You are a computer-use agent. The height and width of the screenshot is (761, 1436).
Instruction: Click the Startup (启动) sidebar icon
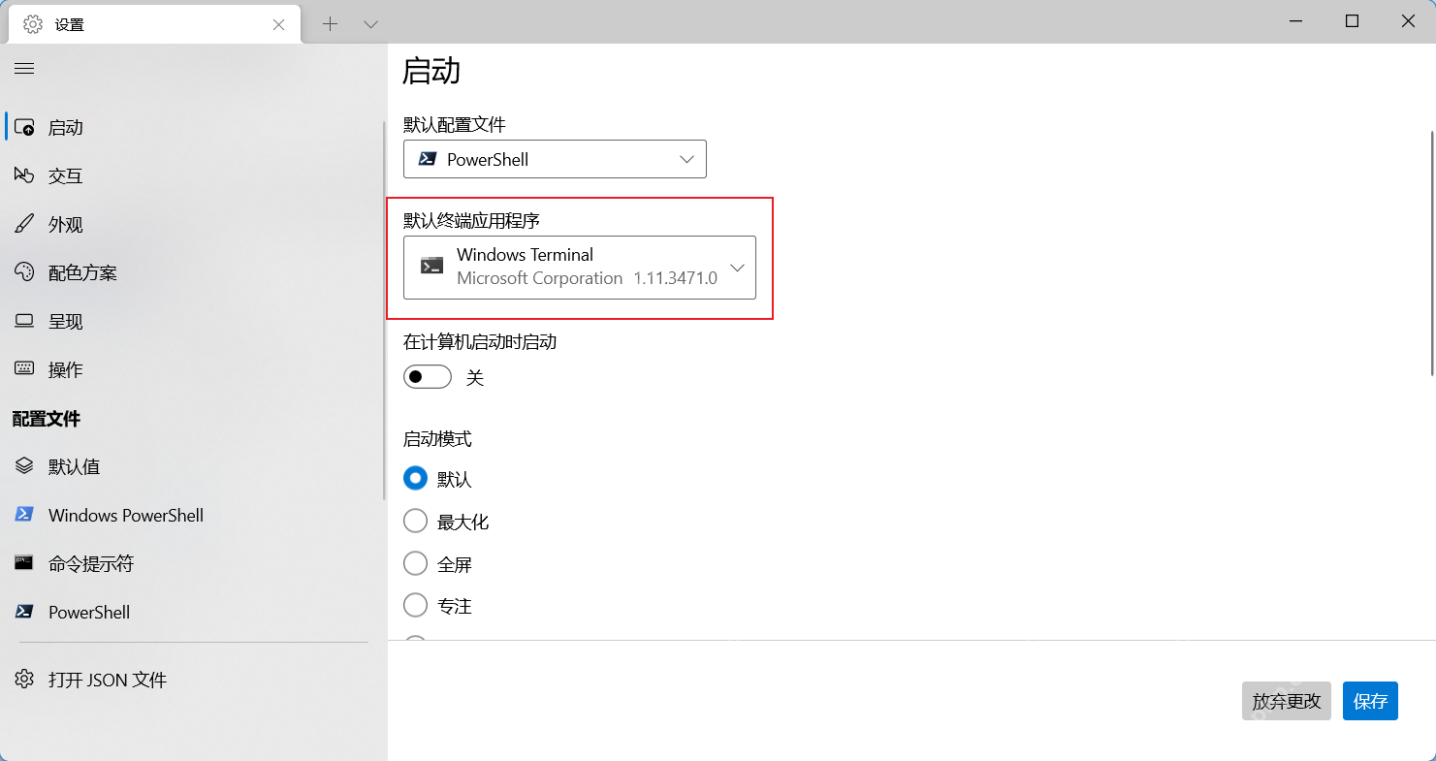24,127
